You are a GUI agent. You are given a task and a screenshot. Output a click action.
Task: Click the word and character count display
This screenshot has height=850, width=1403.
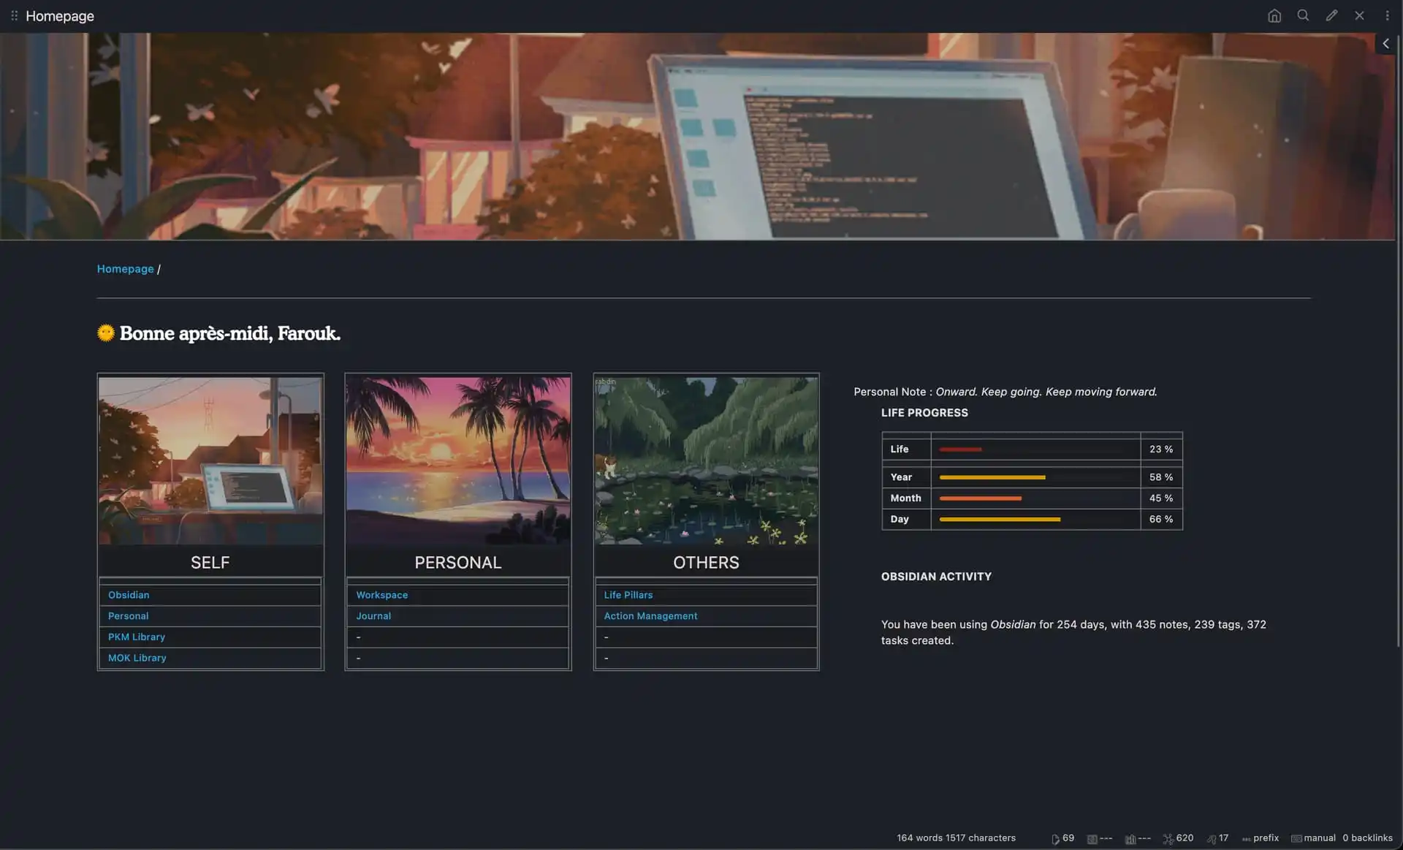(956, 838)
